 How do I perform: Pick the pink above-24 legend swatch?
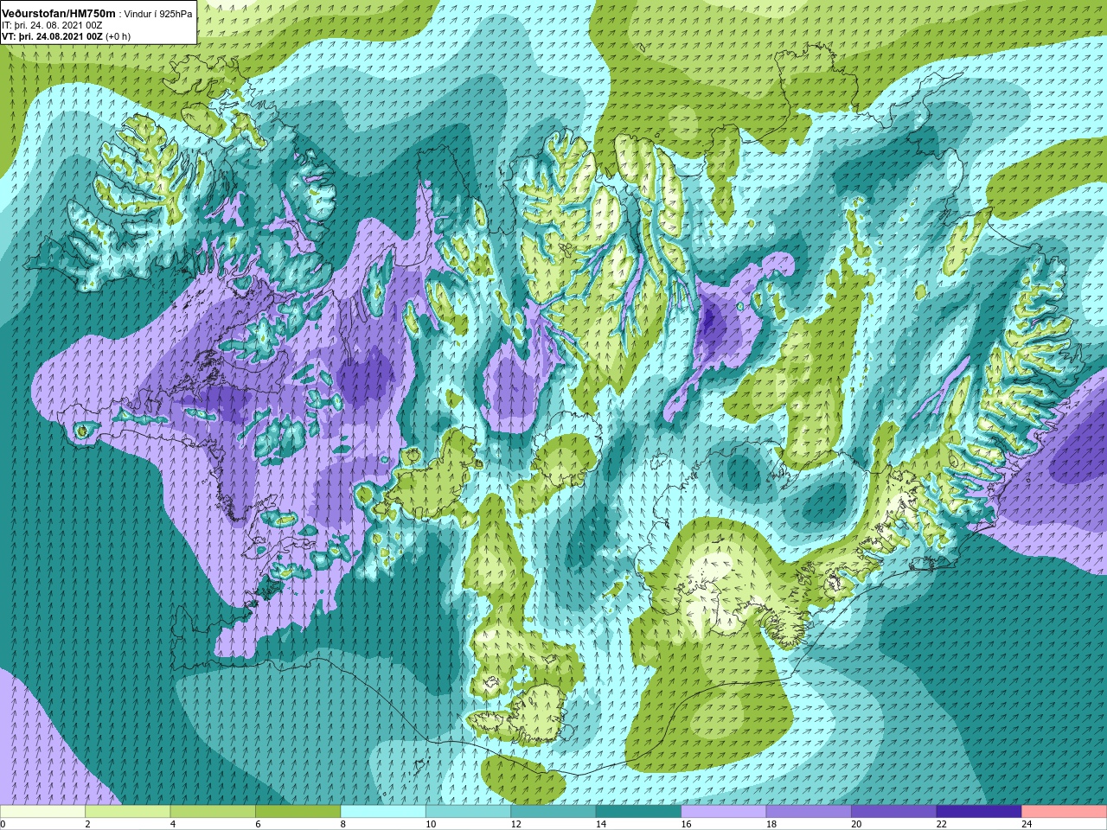[1065, 812]
